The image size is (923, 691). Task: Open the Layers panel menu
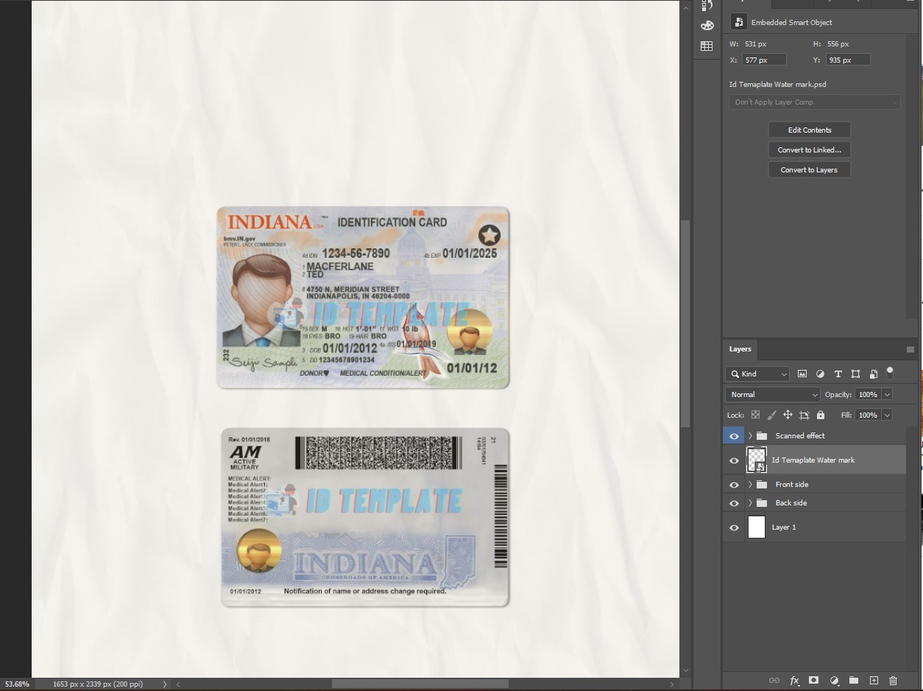(x=910, y=349)
